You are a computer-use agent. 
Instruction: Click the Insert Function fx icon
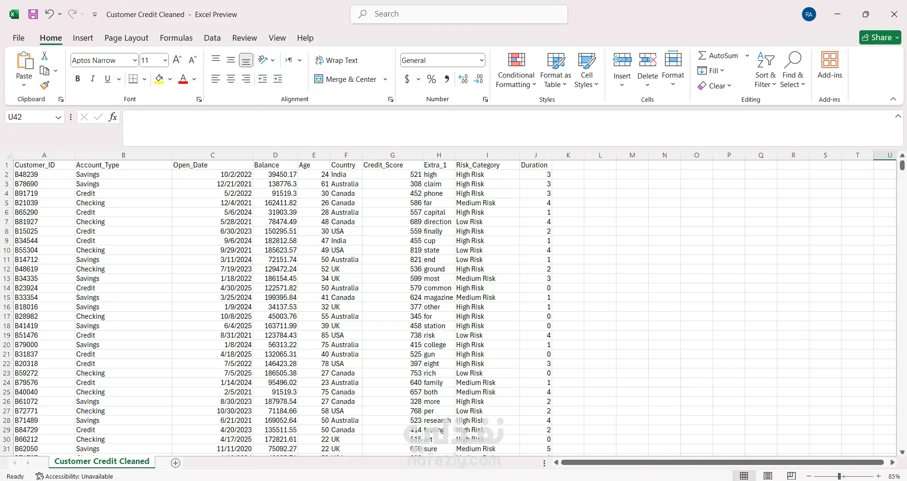pyautogui.click(x=113, y=117)
